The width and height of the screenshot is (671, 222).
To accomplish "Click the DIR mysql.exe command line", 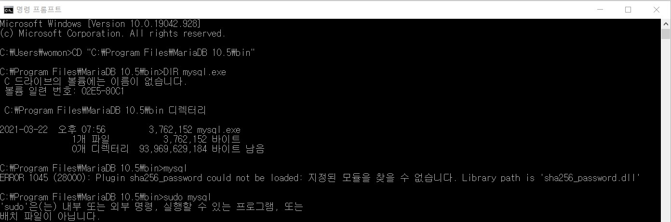I will [113, 72].
